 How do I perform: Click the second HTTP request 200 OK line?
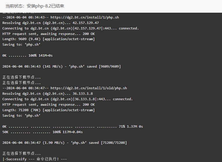coord(49,105)
